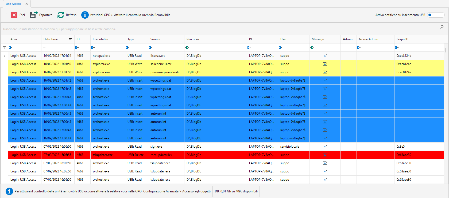449x198 pixels.
Task: Open the Esporta export menu
Action: (x=41, y=15)
